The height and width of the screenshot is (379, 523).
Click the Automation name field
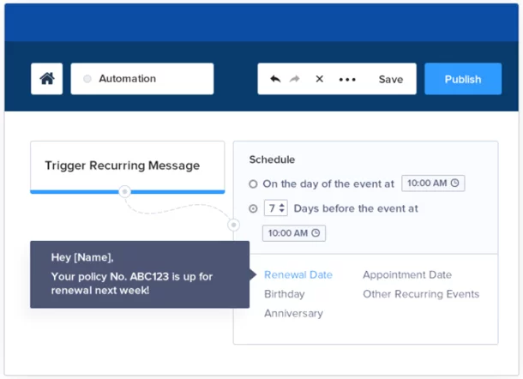142,79
